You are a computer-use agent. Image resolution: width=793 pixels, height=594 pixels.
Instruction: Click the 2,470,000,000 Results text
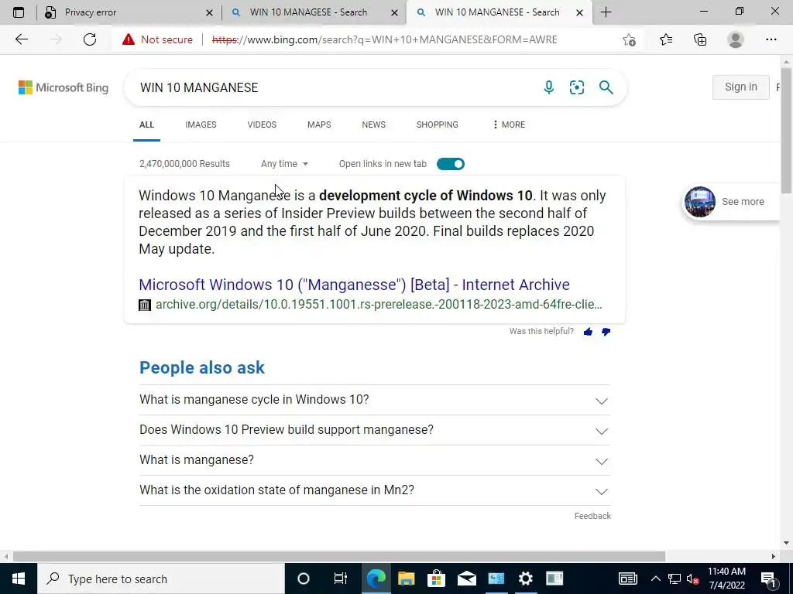pyautogui.click(x=184, y=164)
